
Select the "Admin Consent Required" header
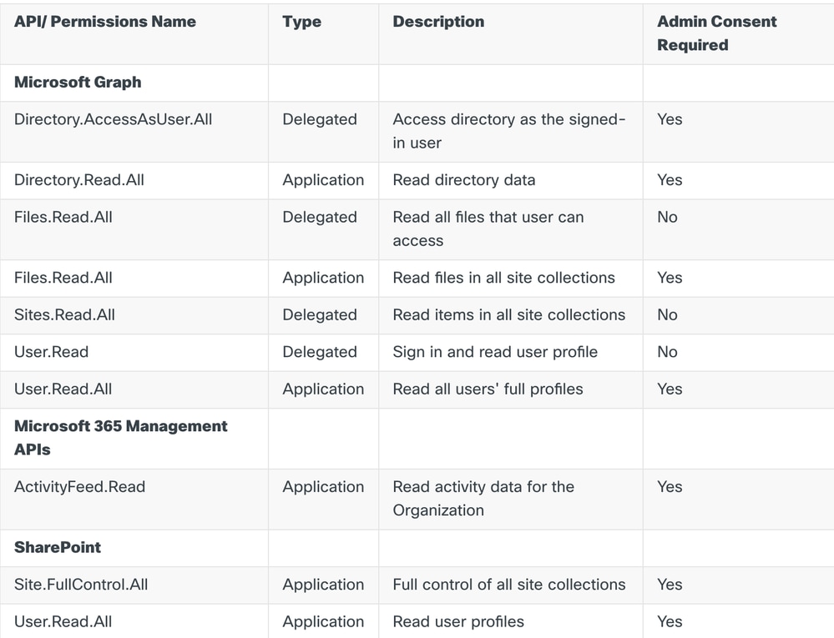717,33
